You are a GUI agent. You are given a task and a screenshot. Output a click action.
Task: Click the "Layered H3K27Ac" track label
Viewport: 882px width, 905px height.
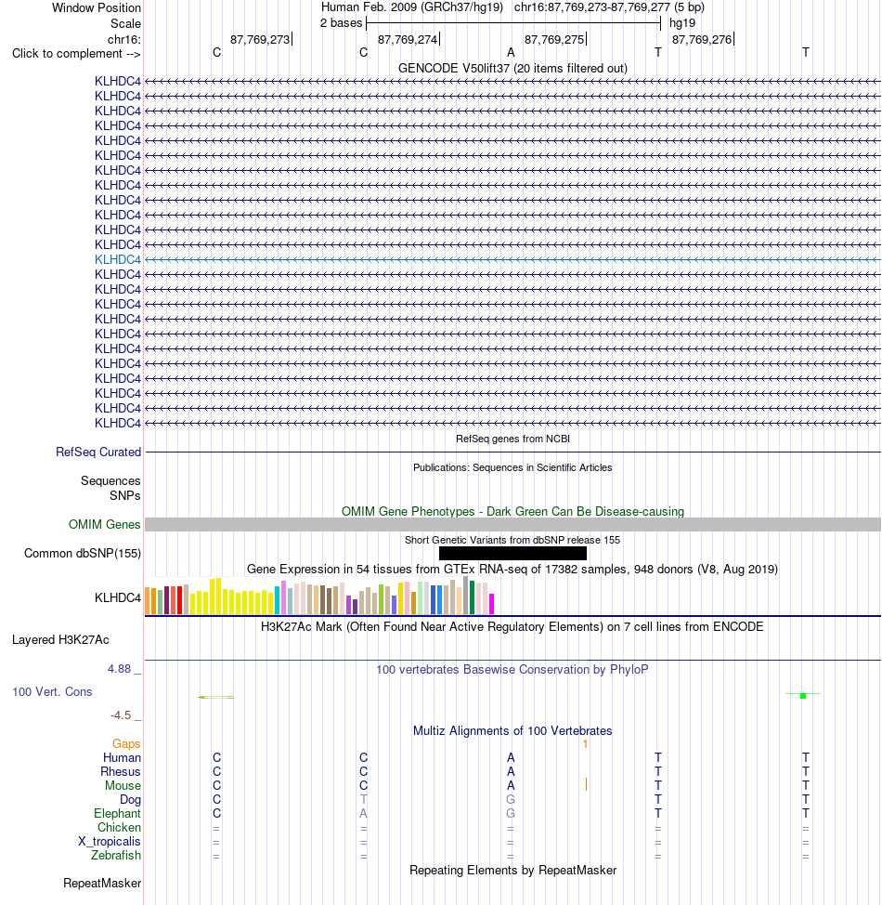pos(60,640)
